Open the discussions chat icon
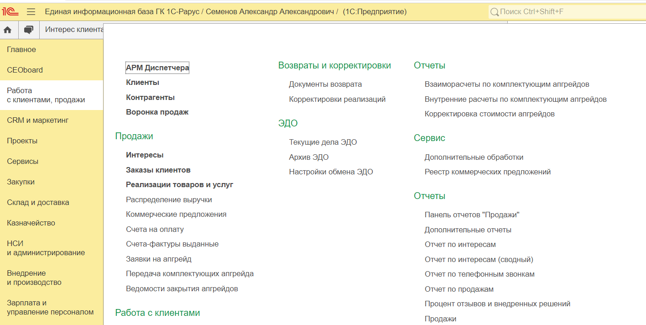The width and height of the screenshot is (646, 325). coord(29,30)
